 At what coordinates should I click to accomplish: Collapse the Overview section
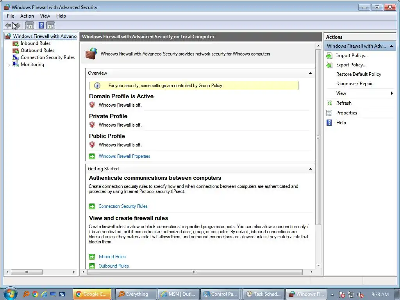310,73
